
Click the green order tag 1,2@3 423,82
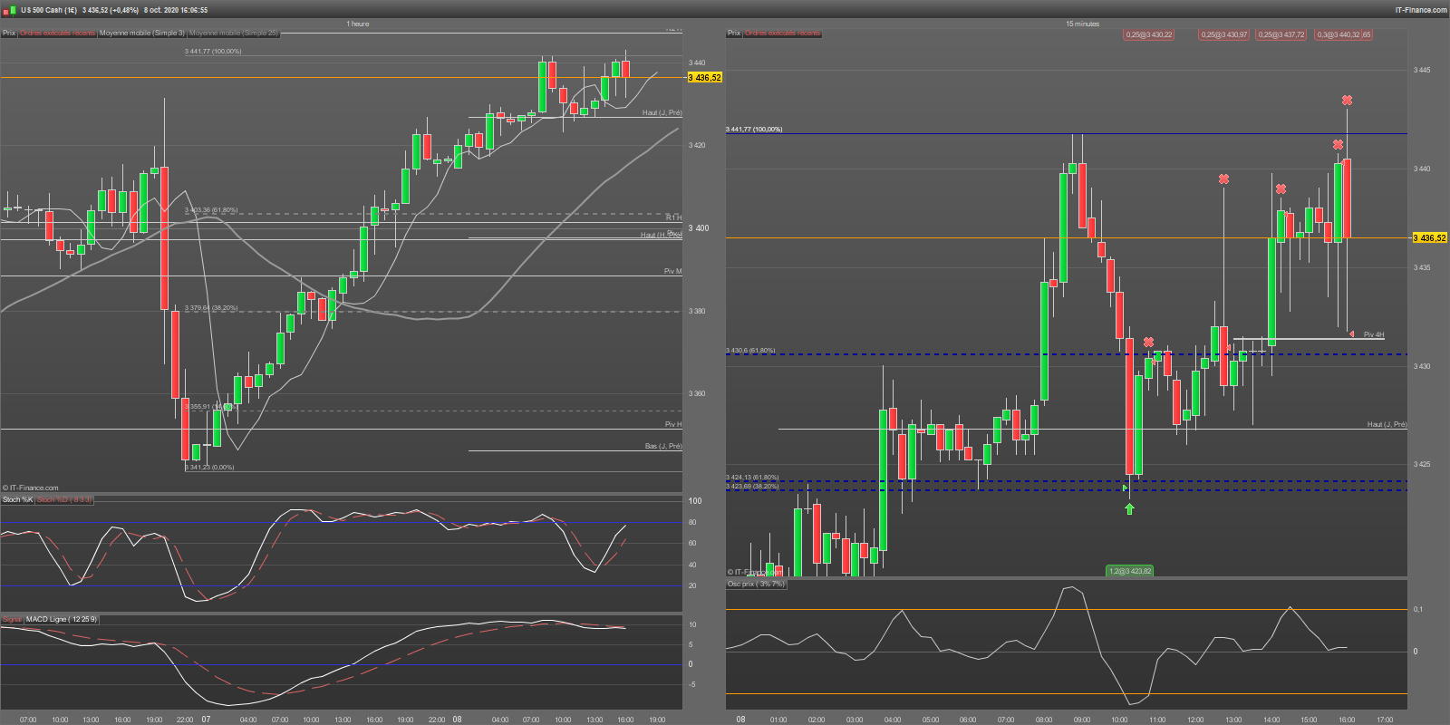1130,571
